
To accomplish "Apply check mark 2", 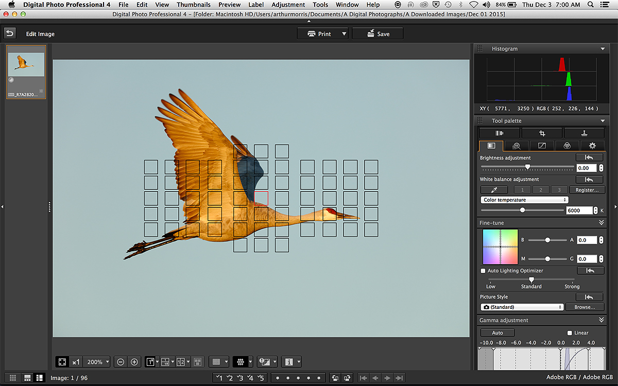I will (x=230, y=378).
